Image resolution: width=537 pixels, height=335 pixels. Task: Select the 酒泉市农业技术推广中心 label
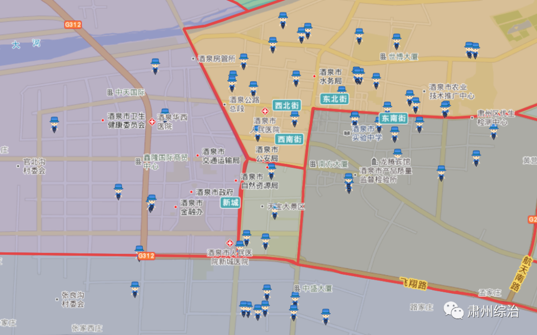click(x=451, y=92)
